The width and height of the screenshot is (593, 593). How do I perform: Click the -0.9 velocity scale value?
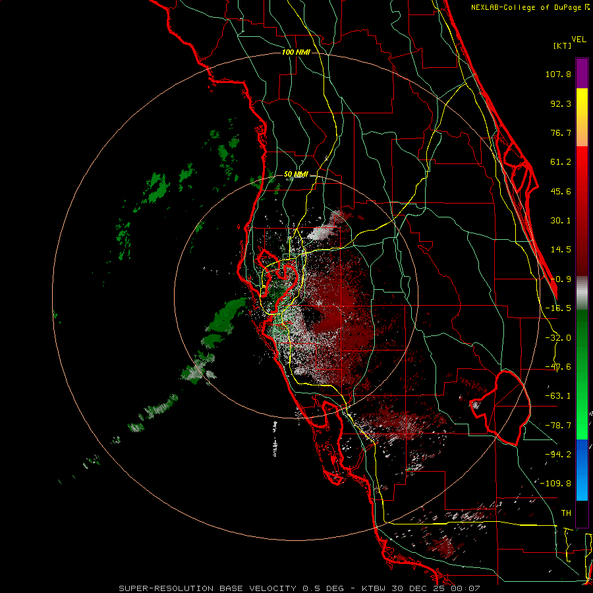point(561,279)
